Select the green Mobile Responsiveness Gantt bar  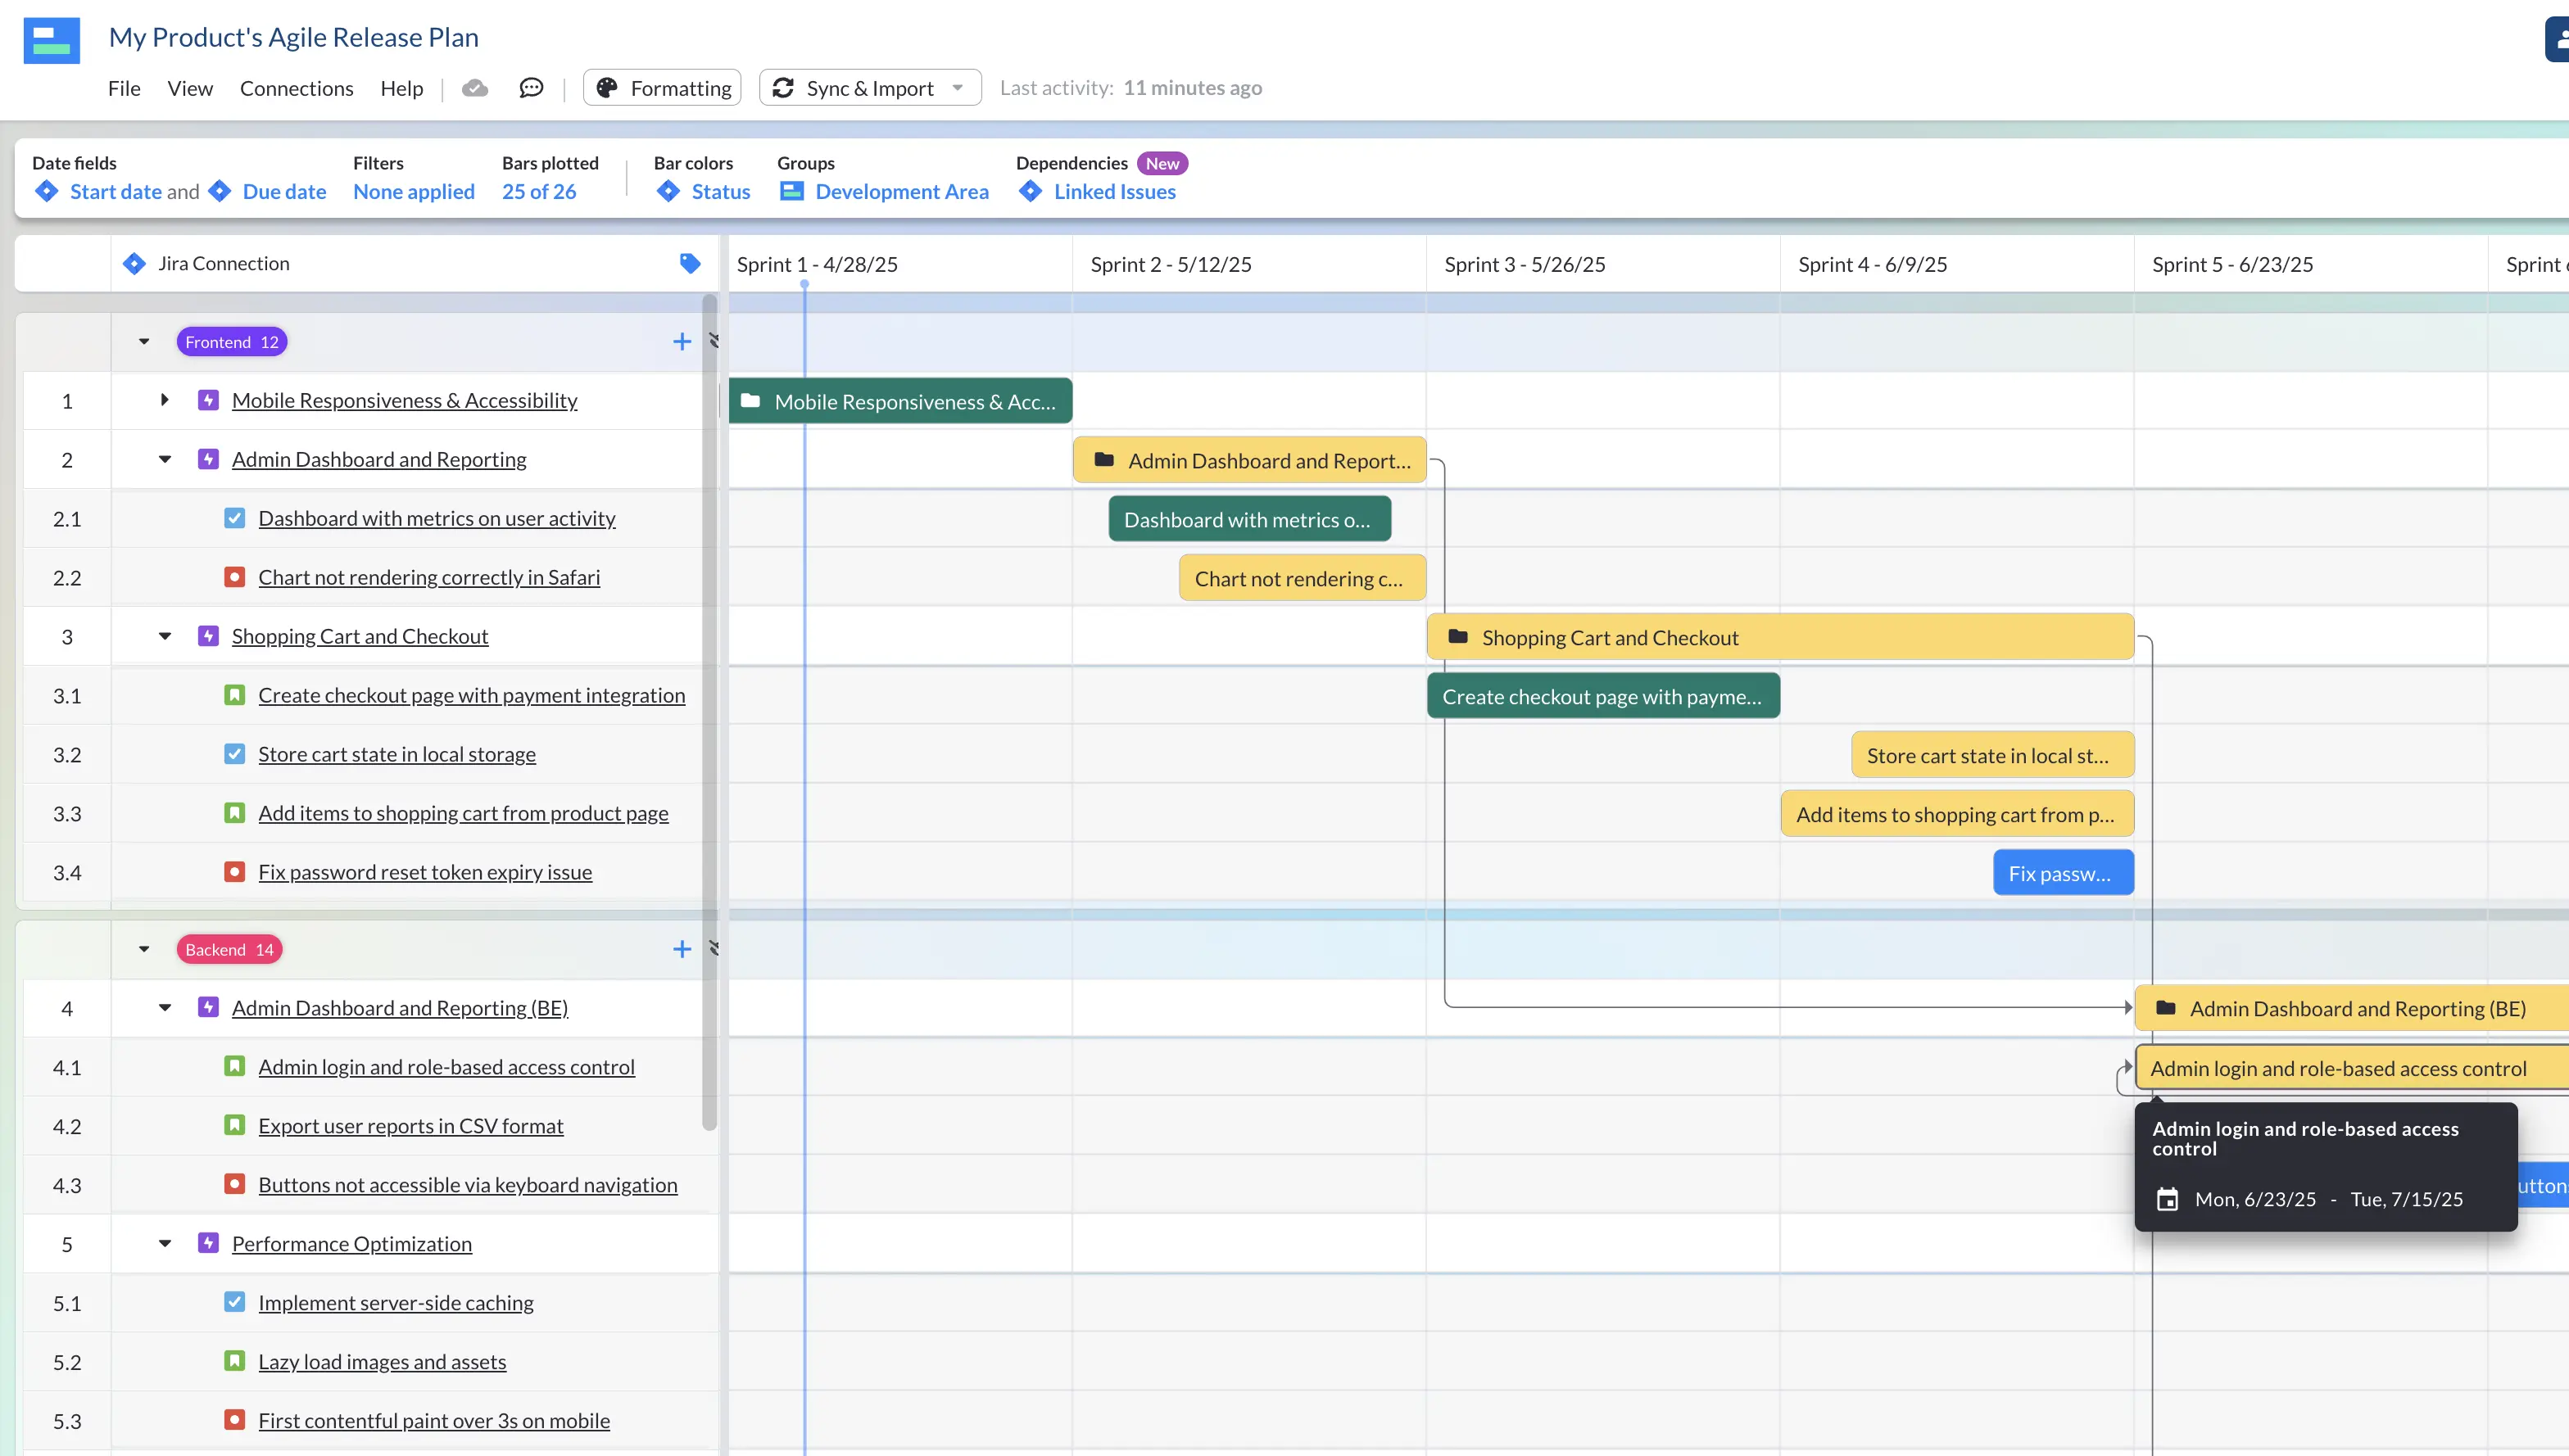click(900, 401)
